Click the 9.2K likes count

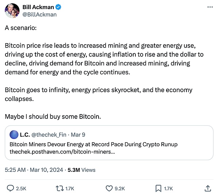[120, 189]
